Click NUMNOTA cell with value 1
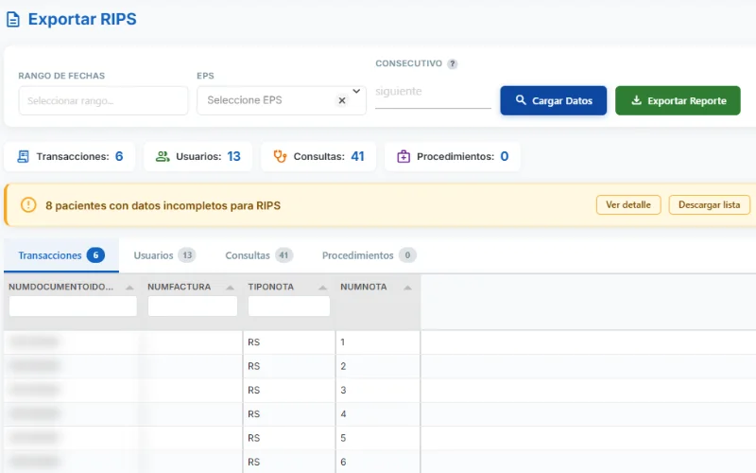The height and width of the screenshot is (473, 756). [x=377, y=342]
